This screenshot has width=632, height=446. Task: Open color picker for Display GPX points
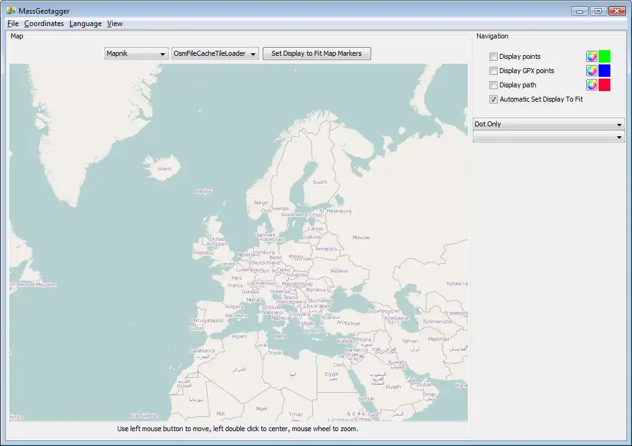tap(592, 71)
